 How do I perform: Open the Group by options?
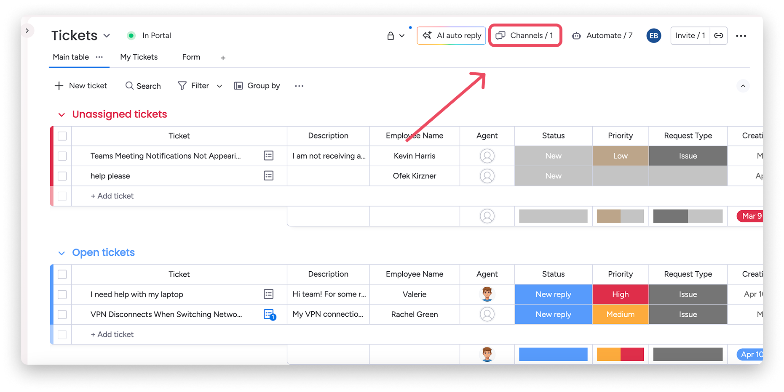coord(257,85)
